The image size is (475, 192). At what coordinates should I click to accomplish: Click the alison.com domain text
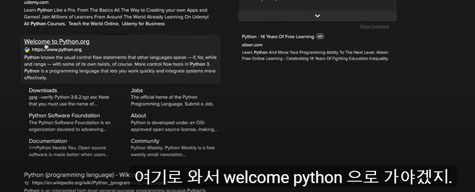pos(252,45)
